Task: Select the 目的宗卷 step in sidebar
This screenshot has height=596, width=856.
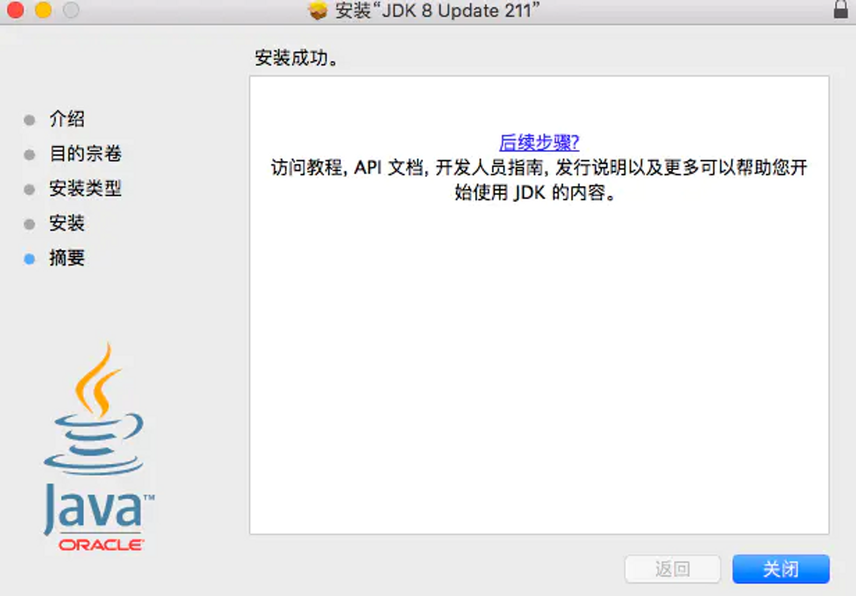Action: click(85, 154)
